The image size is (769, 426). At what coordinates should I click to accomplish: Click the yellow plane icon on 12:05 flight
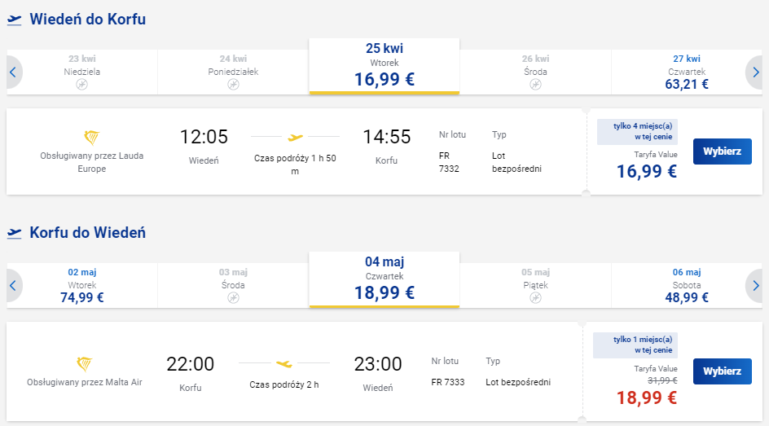(295, 138)
